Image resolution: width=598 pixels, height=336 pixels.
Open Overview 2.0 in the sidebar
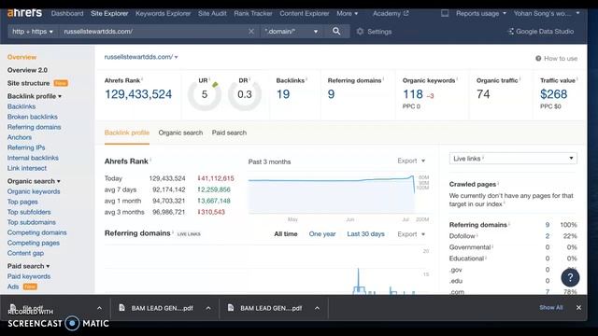pyautogui.click(x=27, y=70)
